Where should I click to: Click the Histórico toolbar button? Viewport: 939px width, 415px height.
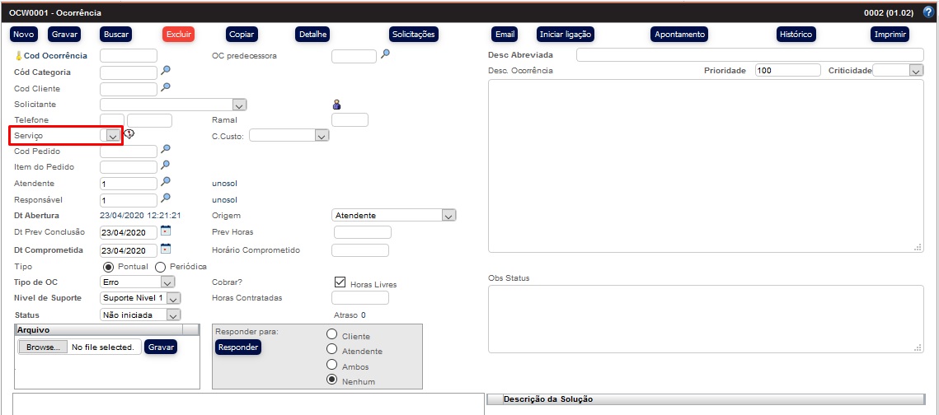tap(796, 35)
